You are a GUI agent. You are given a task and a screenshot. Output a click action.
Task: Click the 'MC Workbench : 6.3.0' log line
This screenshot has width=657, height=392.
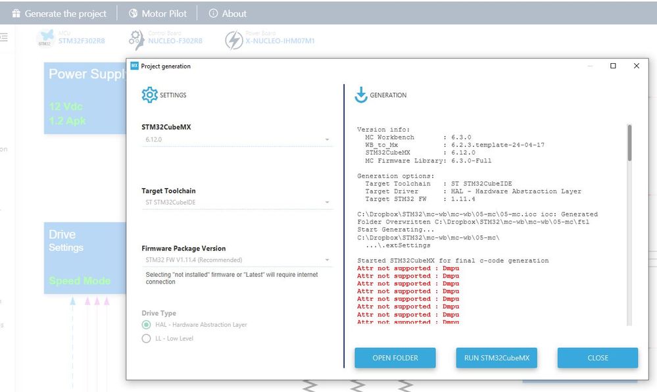point(418,137)
